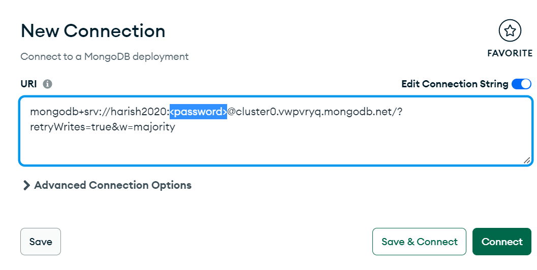
Task: Expand Advanced Connection Options by its label
Action: click(113, 185)
